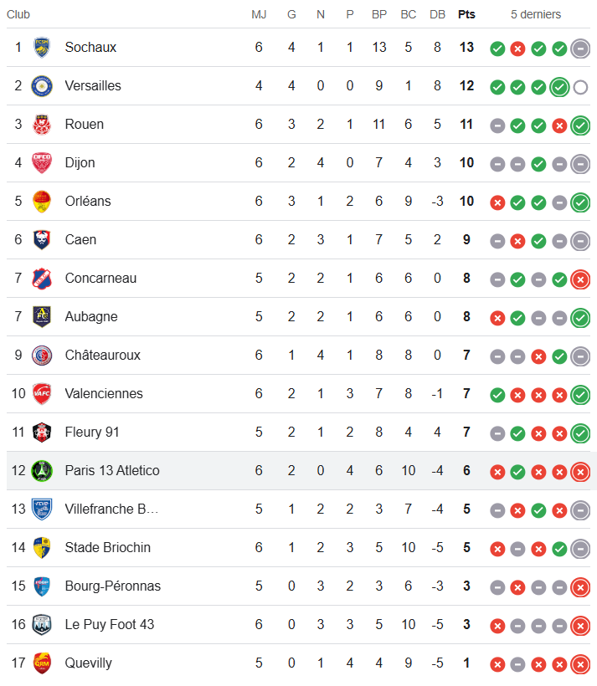Click the Dijon club badge
The height and width of the screenshot is (686, 597).
click(x=42, y=163)
